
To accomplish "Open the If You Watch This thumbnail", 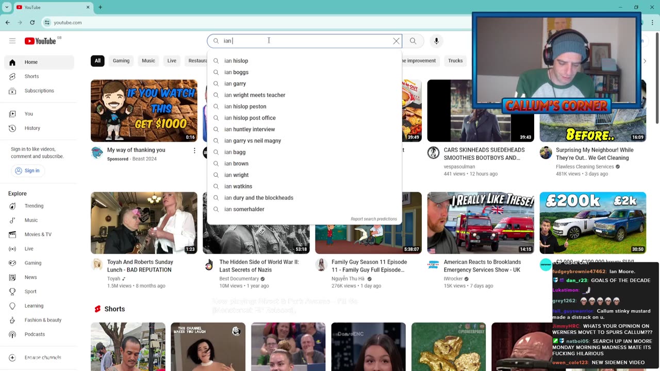I will 144,111.
